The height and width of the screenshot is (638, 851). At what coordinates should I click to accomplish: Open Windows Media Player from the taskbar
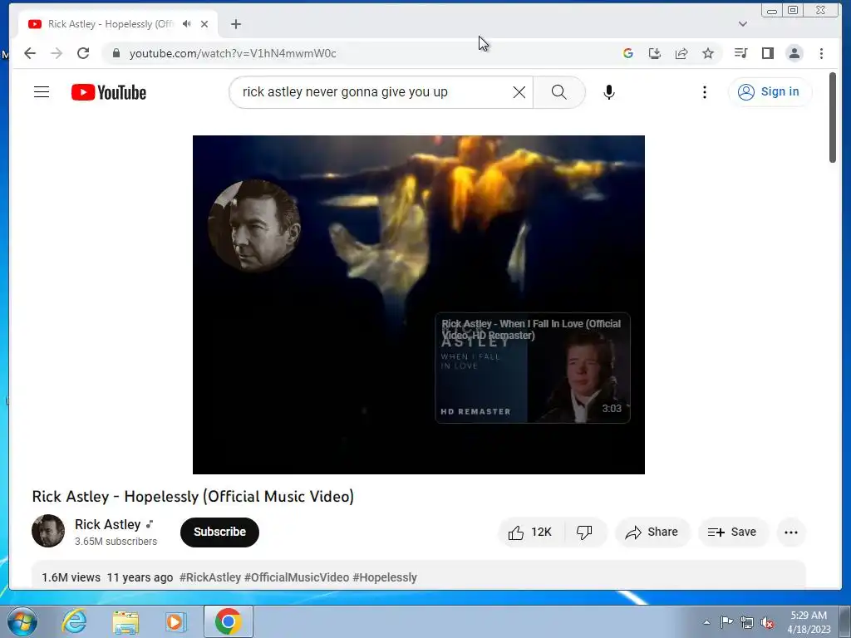tap(175, 621)
